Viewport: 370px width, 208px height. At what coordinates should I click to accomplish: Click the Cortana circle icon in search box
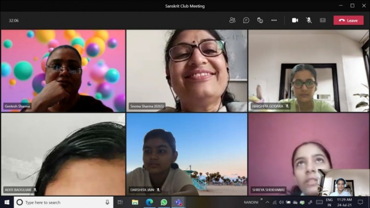(19, 202)
